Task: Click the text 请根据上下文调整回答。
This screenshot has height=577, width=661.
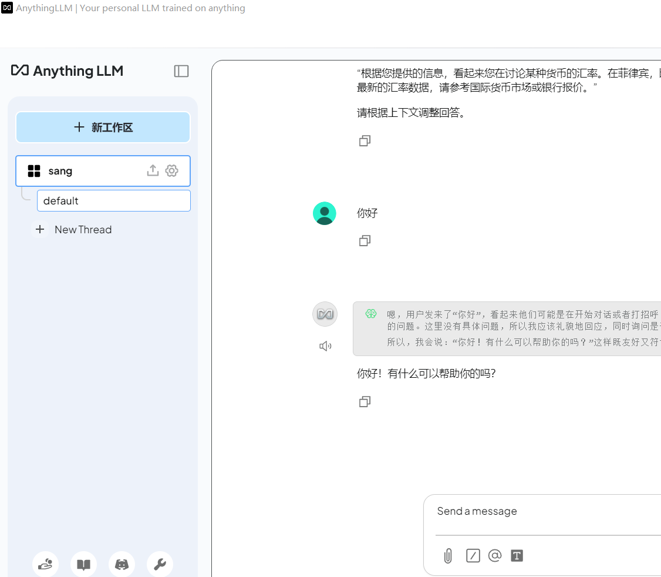Action: click(x=412, y=113)
